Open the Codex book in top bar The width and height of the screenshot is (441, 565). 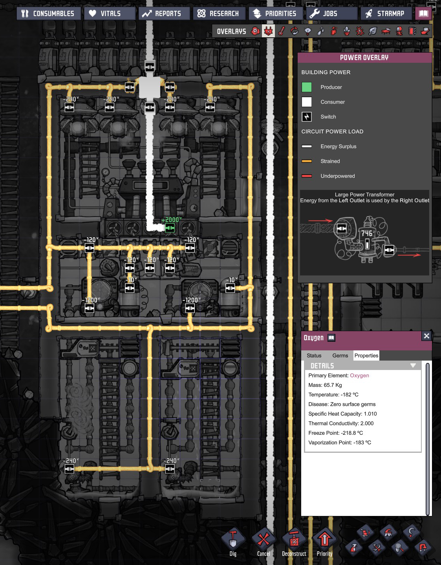423,14
